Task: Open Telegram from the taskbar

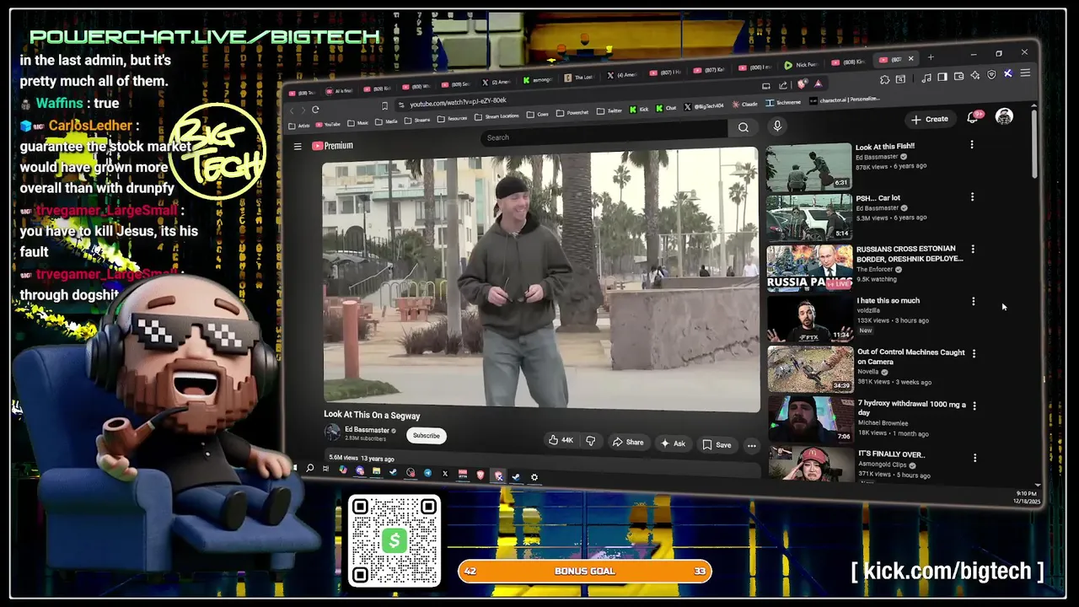Action: tap(427, 473)
